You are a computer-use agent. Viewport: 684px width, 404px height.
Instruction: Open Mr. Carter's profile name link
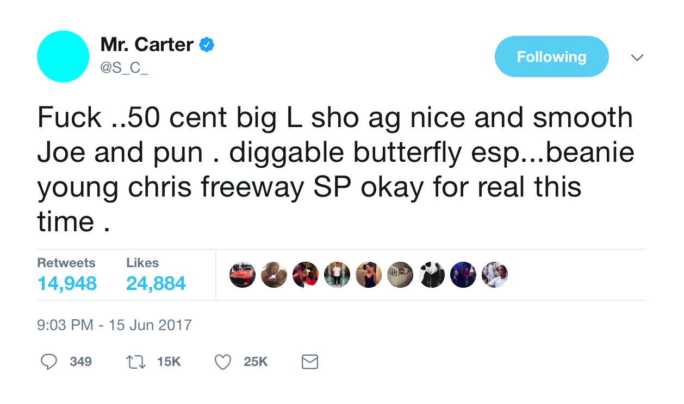click(147, 45)
